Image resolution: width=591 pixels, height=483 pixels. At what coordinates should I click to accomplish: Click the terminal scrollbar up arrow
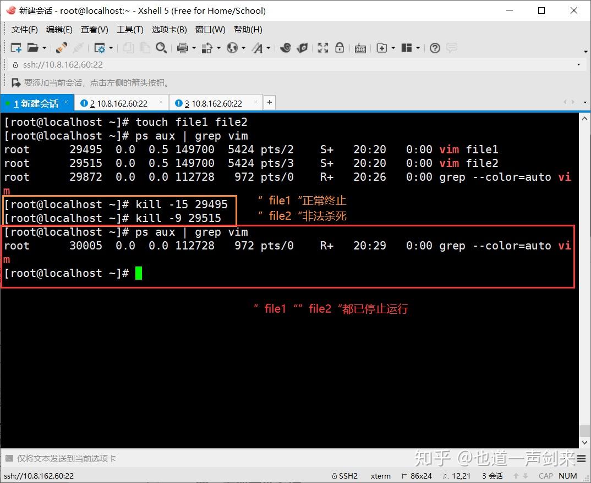584,119
